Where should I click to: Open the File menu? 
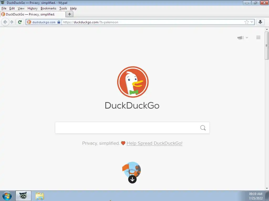[x=4, y=8]
